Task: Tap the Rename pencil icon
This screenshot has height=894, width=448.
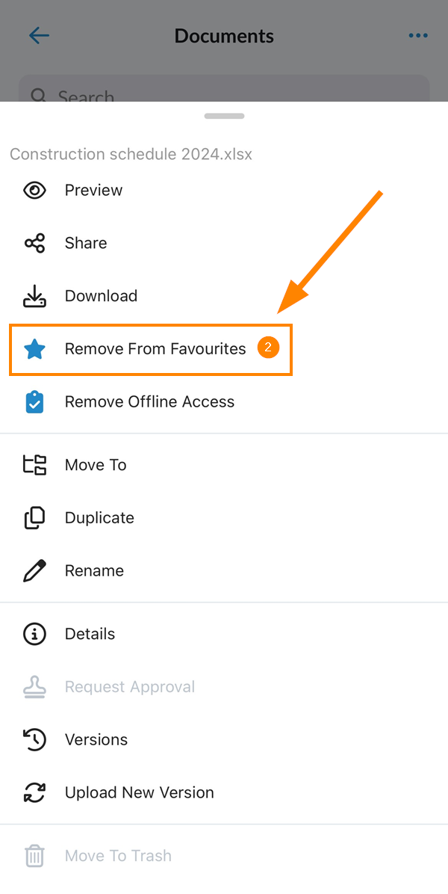Action: click(x=35, y=571)
